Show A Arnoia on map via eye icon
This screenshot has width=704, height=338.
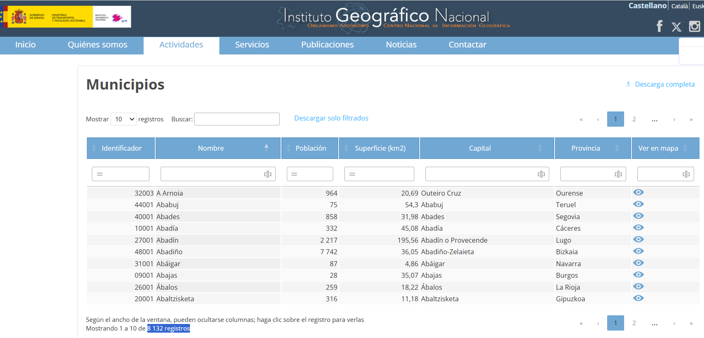coord(638,192)
